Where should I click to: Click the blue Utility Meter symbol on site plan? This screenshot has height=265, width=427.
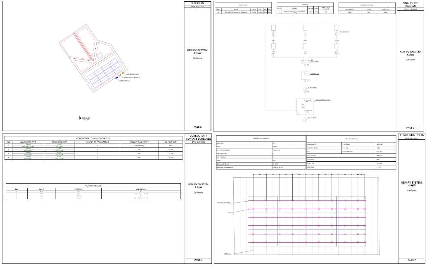coord(116,78)
